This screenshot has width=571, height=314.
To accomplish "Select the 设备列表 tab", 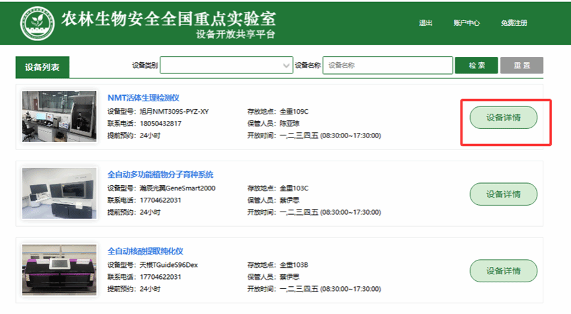I will point(42,67).
